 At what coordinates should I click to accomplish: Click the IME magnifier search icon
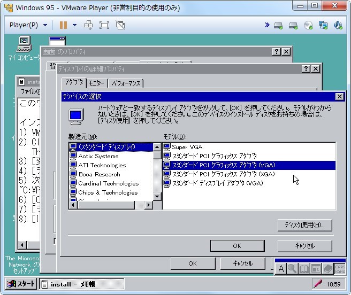click(292, 268)
